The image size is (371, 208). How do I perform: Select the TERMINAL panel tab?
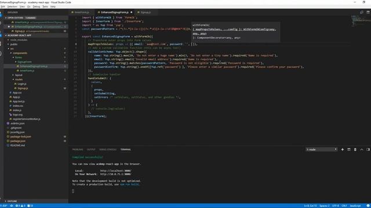pyautogui.click(x=126, y=150)
